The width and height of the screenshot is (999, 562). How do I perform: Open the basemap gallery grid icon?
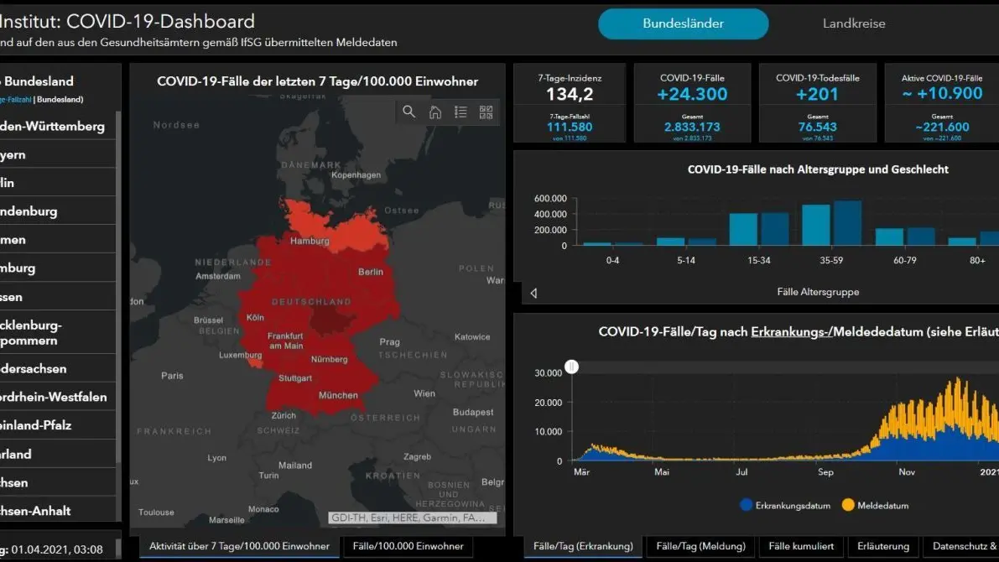[486, 112]
